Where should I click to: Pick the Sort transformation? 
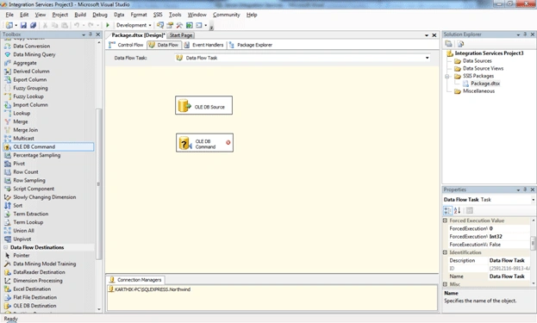[17, 205]
